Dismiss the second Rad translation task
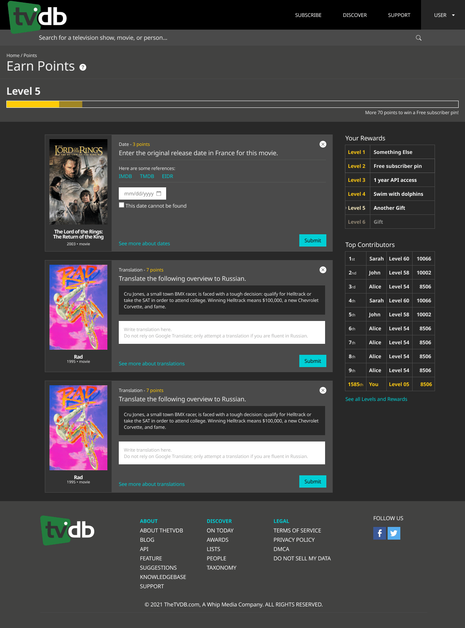 [x=323, y=390]
